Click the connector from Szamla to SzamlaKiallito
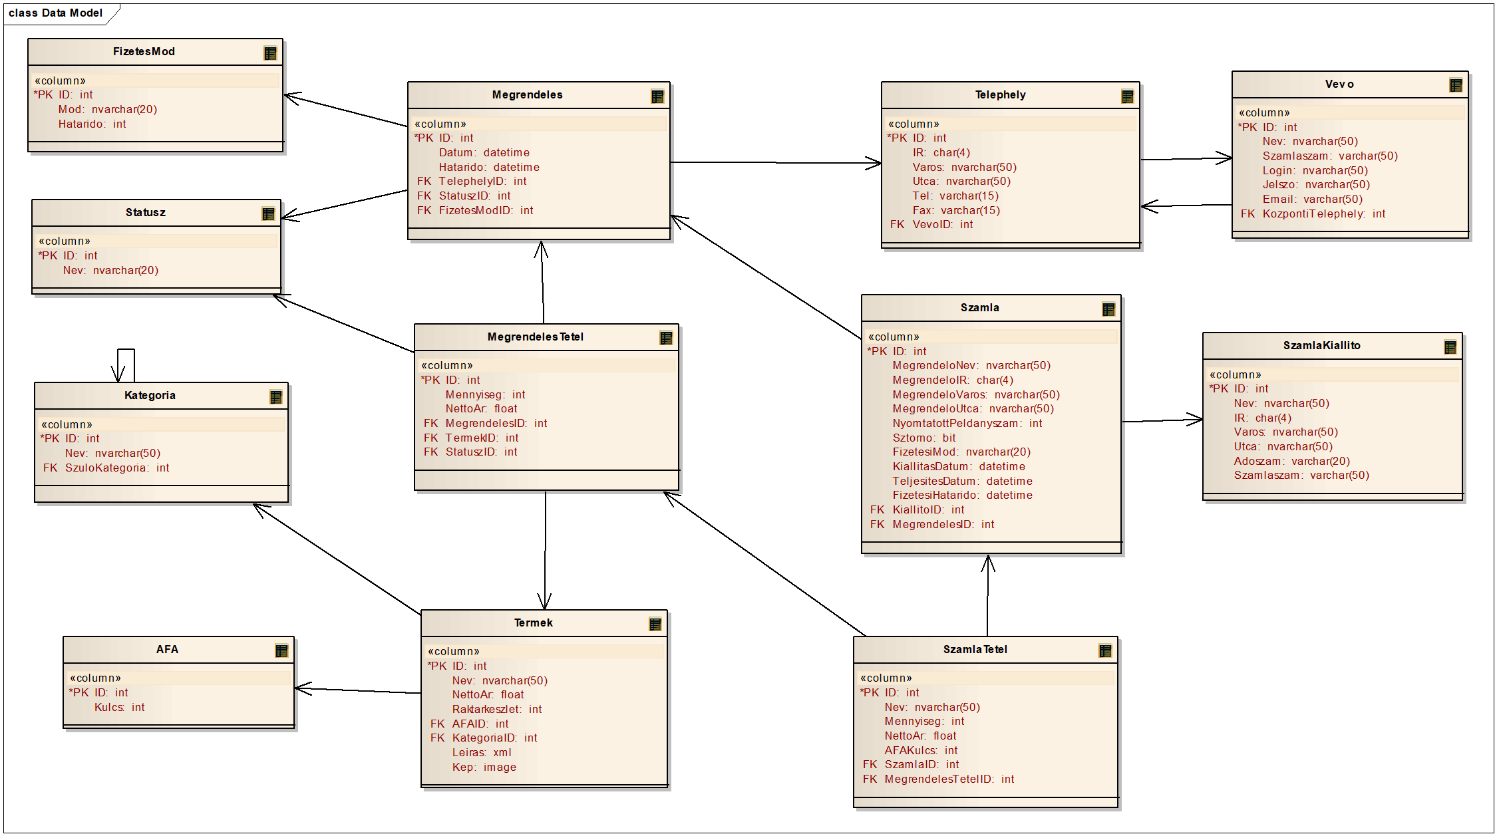1497x836 pixels. pos(1162,420)
